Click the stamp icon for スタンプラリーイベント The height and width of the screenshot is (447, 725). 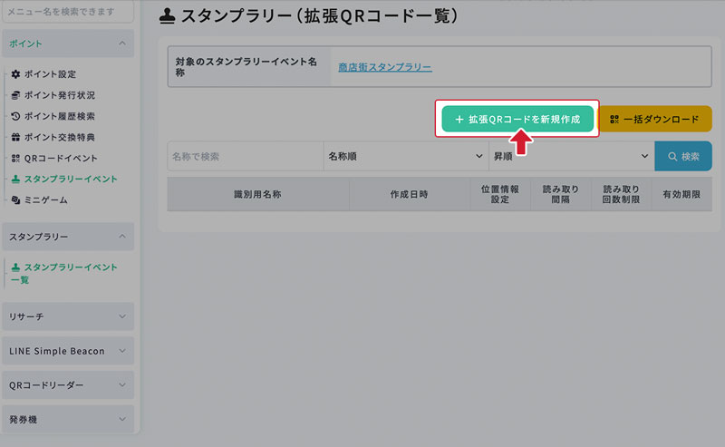click(x=15, y=179)
